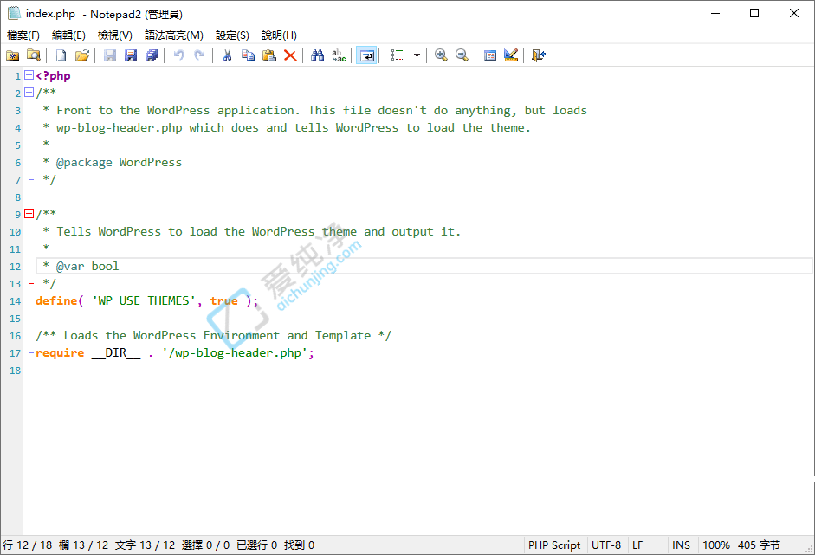Viewport: 815px width, 555px height.
Task: Click the 已選行 0 status entry
Action: click(x=256, y=545)
